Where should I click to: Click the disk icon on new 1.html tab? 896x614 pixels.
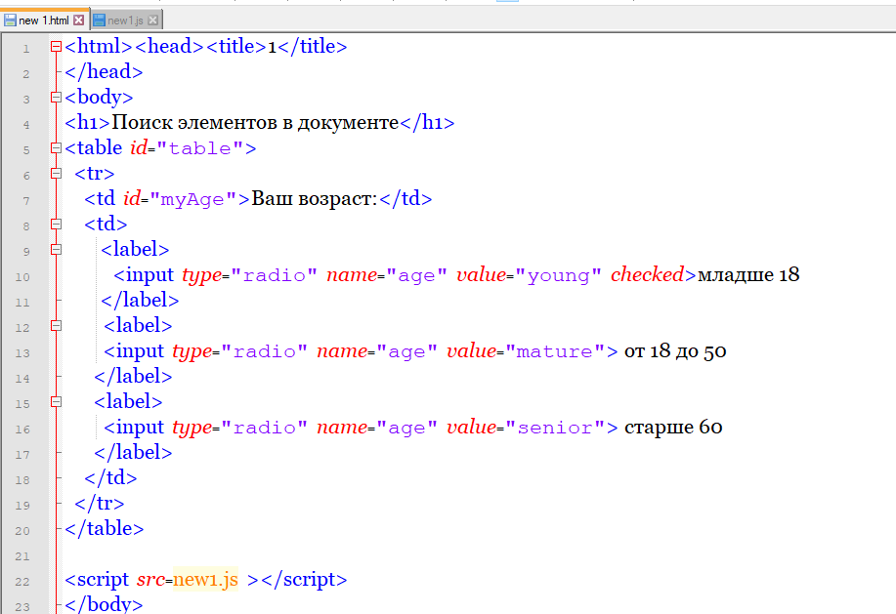tap(10, 20)
